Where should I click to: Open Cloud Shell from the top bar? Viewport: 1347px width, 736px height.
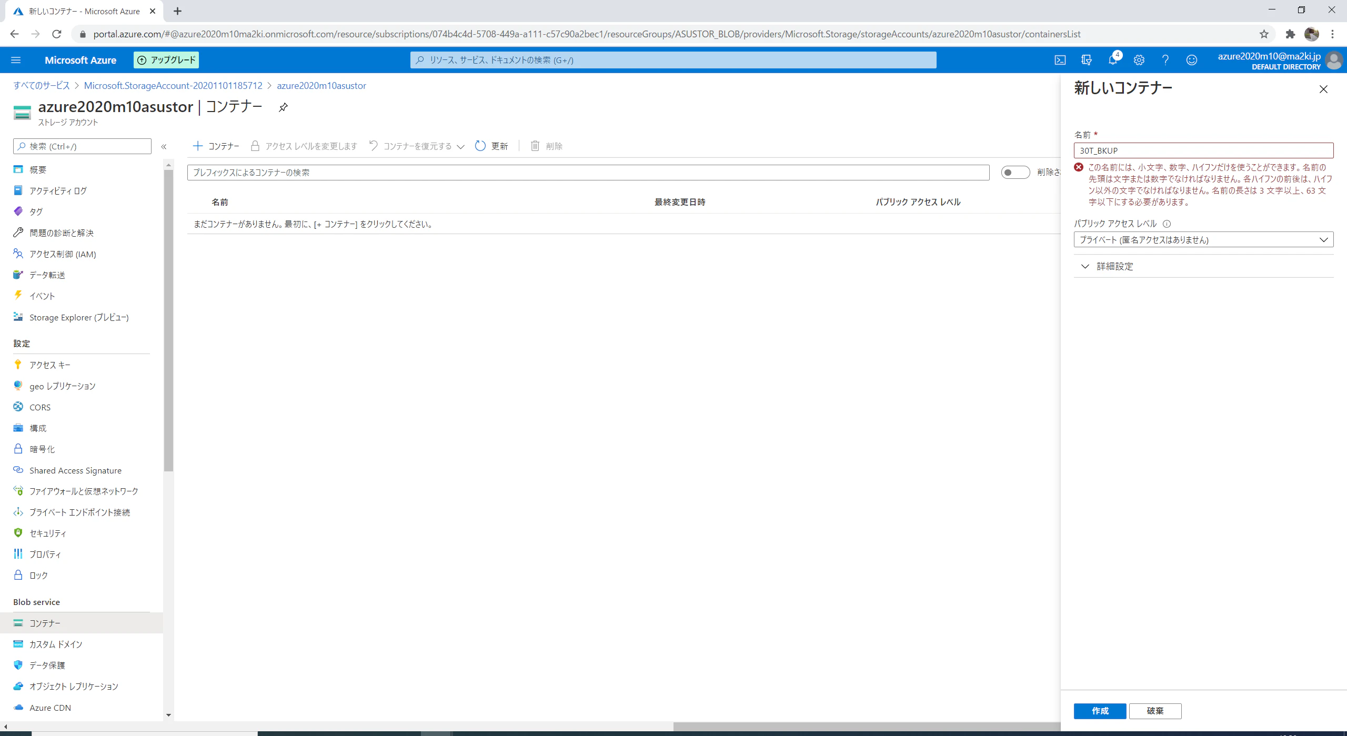tap(1060, 60)
